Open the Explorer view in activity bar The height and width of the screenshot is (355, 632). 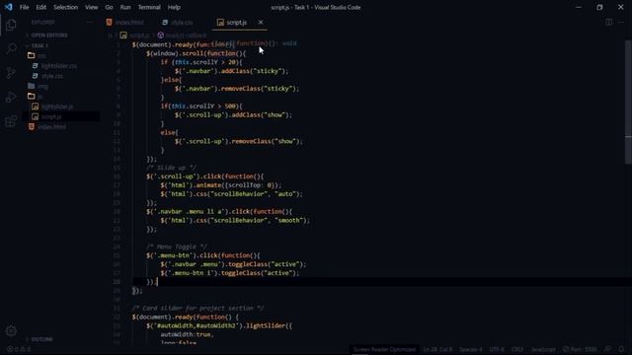(11, 25)
